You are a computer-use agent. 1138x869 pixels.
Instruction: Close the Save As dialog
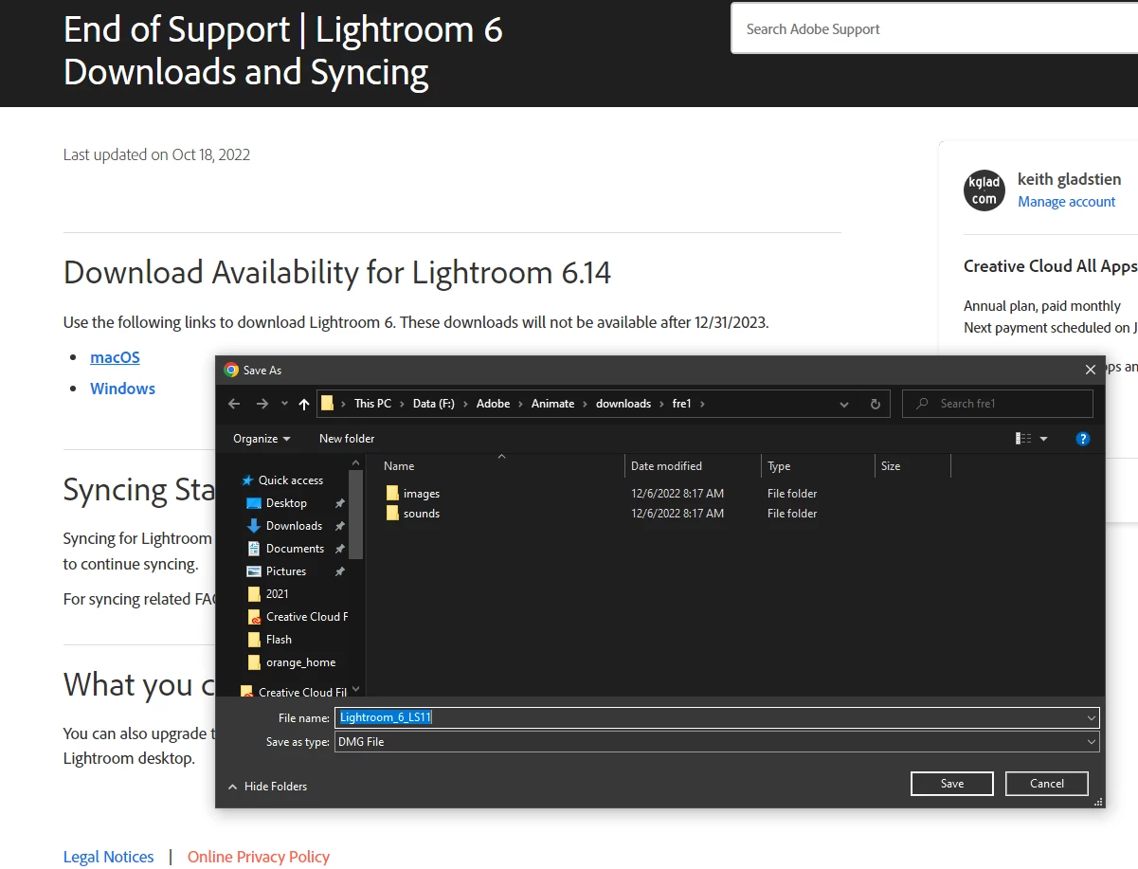tap(1091, 371)
